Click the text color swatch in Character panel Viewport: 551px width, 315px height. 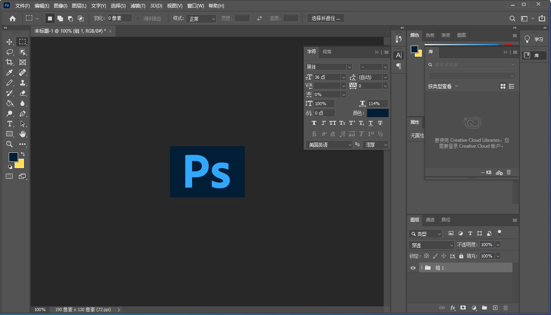[x=378, y=113]
